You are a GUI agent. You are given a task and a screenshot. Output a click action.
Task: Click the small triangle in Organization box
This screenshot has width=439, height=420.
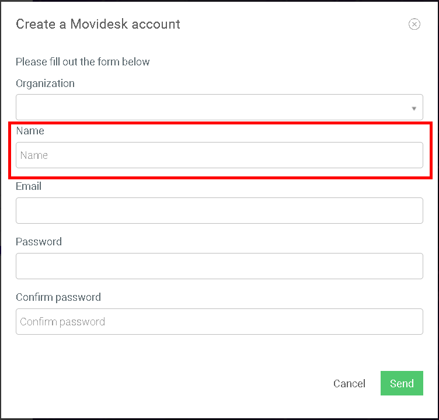(x=414, y=109)
